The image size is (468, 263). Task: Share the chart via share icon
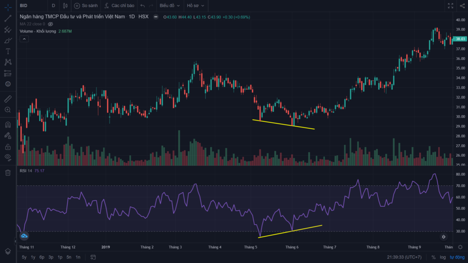pyautogui.click(x=462, y=5)
